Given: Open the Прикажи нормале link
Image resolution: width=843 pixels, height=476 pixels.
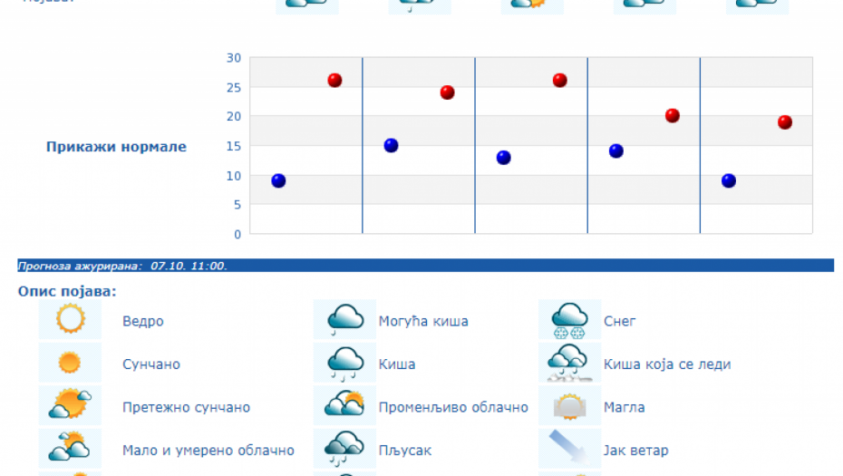Looking at the screenshot, I should point(116,147).
